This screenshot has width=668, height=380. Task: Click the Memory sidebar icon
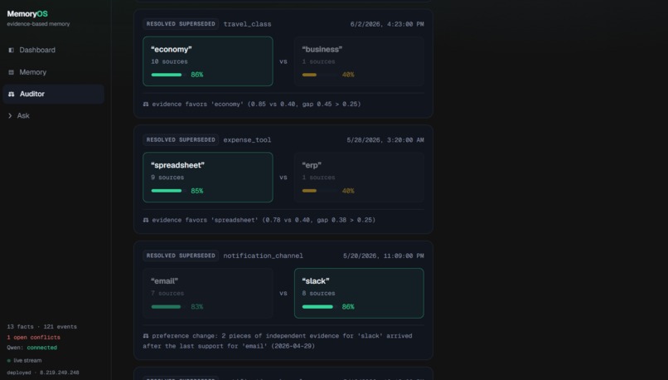tap(11, 72)
